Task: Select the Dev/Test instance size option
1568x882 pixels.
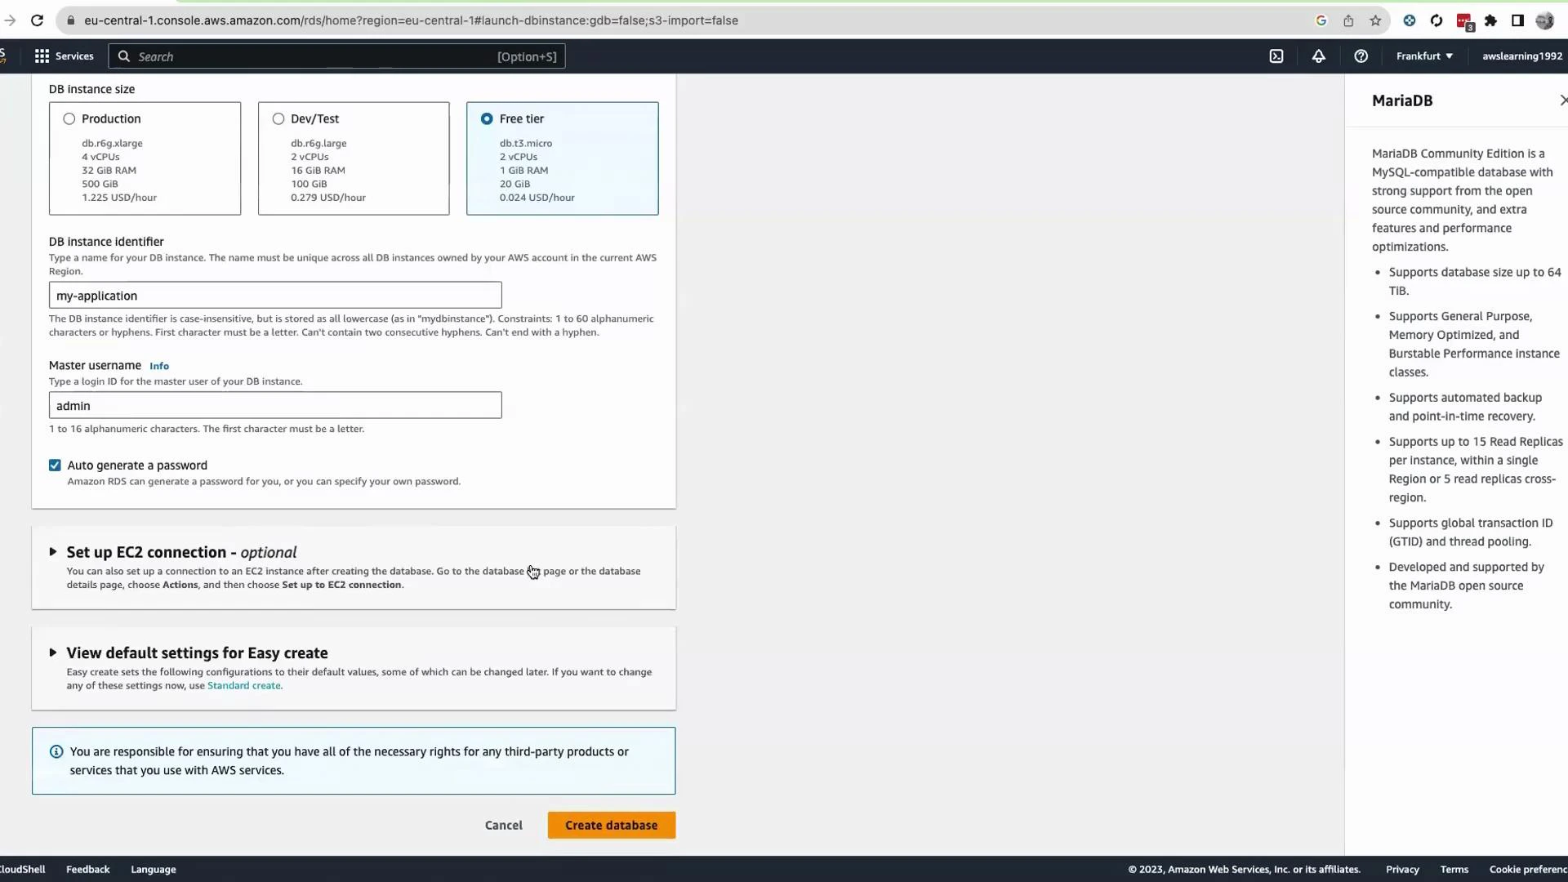Action: click(x=278, y=118)
